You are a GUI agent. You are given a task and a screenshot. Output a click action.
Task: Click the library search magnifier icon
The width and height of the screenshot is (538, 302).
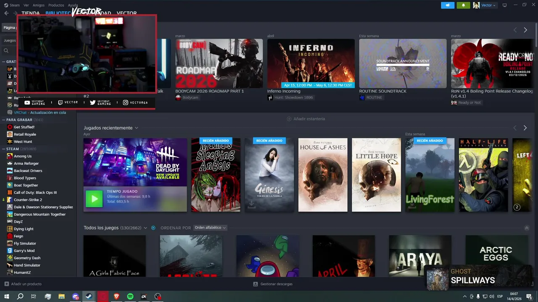pos(6,51)
